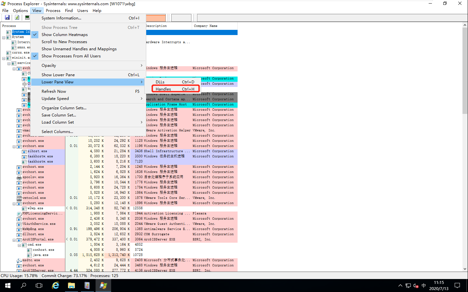468x292 pixels.
Task: Toggle Show Unnamed Handles and Mappings
Action: pos(88,49)
